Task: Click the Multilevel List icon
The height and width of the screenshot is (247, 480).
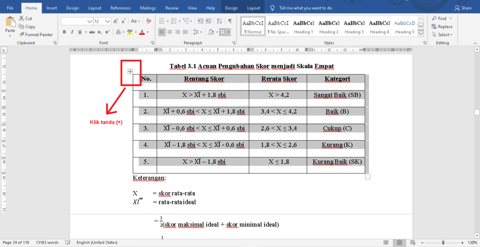Action: coord(186,21)
